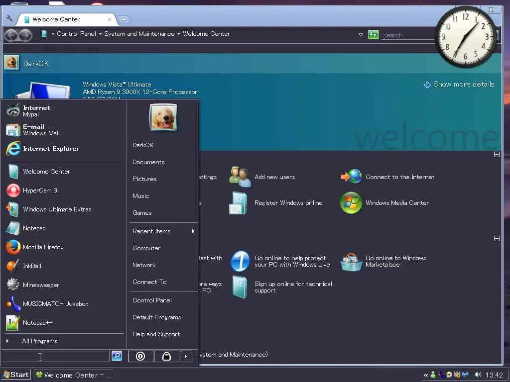Screen dimensions: 510x382
Task: Open shutdown options arrow next to the lock
Action: 186,356
